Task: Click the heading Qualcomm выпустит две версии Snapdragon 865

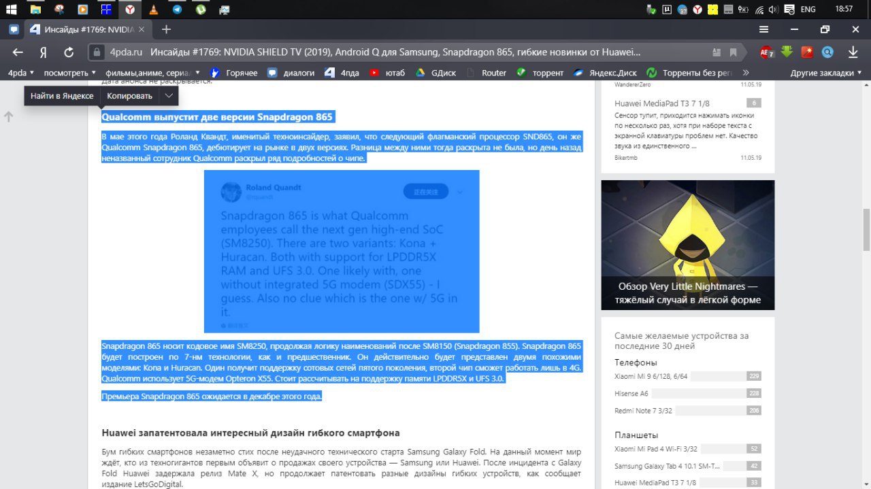Action: [217, 116]
